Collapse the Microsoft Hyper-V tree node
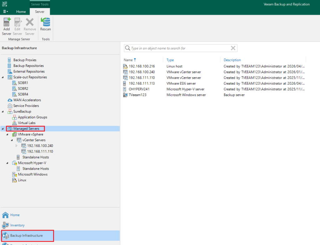Image resolution: width=320 pixels, height=245 pixels. tap(7, 163)
